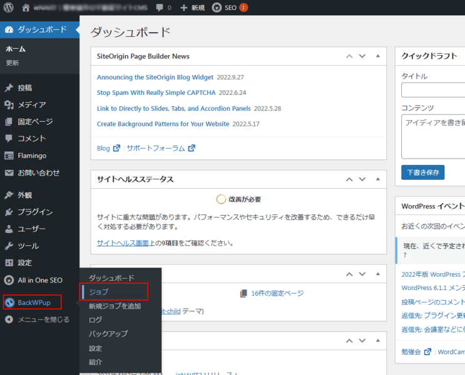Open サイトヘルス画面 link
Image resolution: width=465 pixels, height=375 pixels.
click(x=123, y=243)
